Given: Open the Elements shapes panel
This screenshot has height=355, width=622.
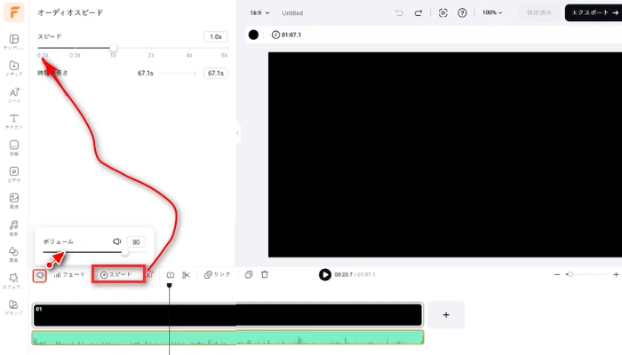Looking at the screenshot, I should click(14, 254).
